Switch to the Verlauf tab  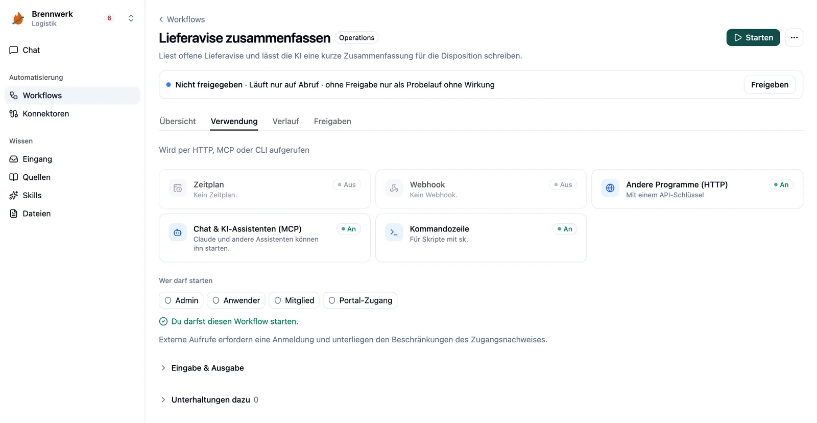286,122
